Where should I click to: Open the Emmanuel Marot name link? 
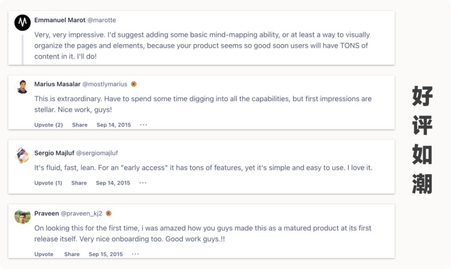click(60, 20)
